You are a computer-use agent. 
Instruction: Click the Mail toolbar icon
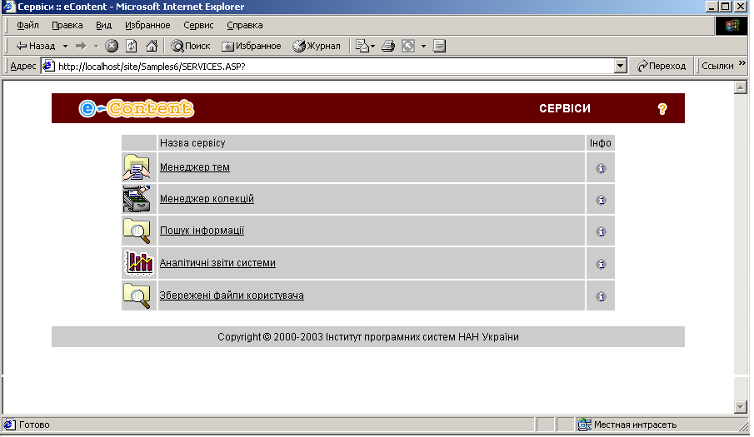[x=362, y=46]
